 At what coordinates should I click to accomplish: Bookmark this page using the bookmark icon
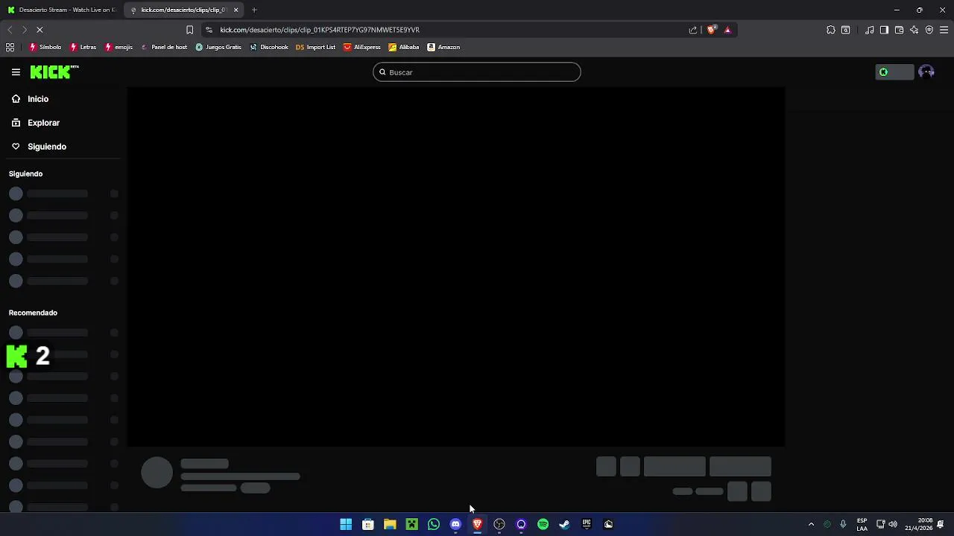click(x=189, y=30)
